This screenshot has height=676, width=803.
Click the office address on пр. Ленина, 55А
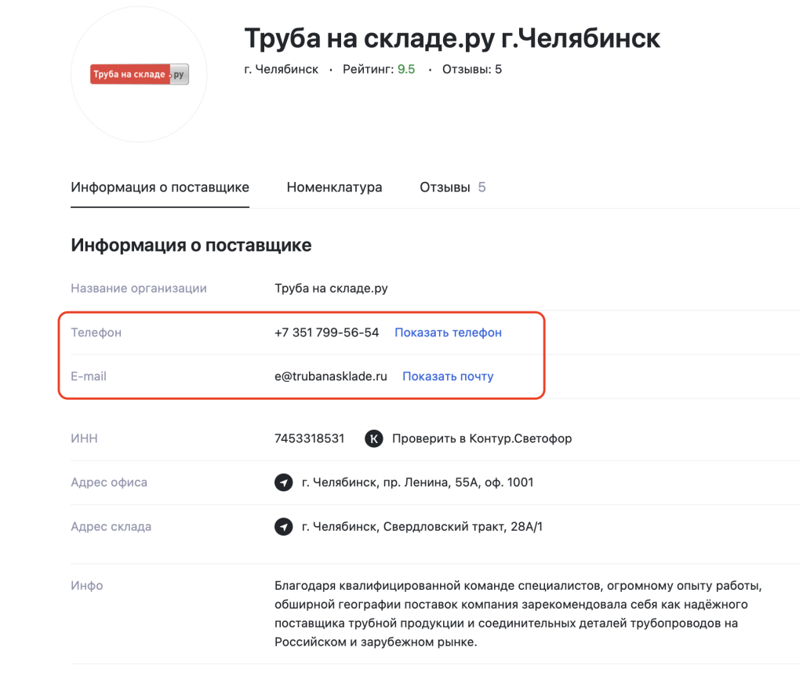[417, 482]
